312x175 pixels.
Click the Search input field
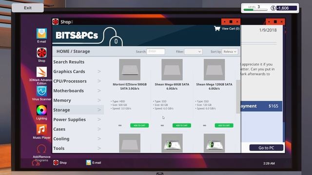click(x=156, y=52)
